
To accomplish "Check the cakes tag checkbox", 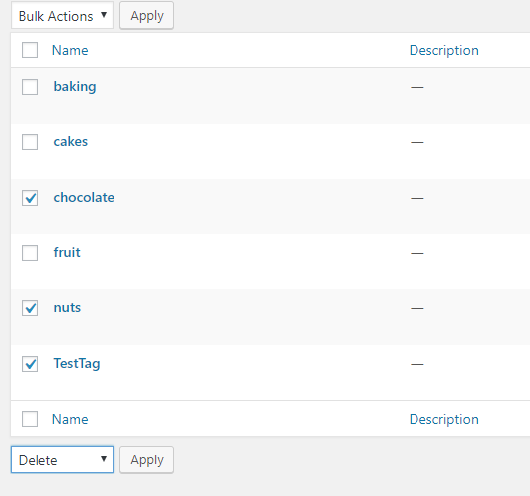I will click(x=30, y=142).
